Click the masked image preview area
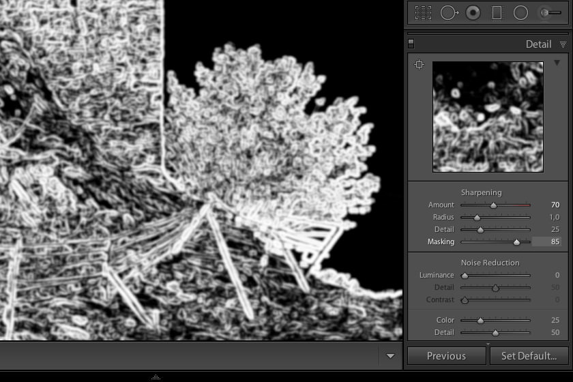The height and width of the screenshot is (382, 573). 201,170
